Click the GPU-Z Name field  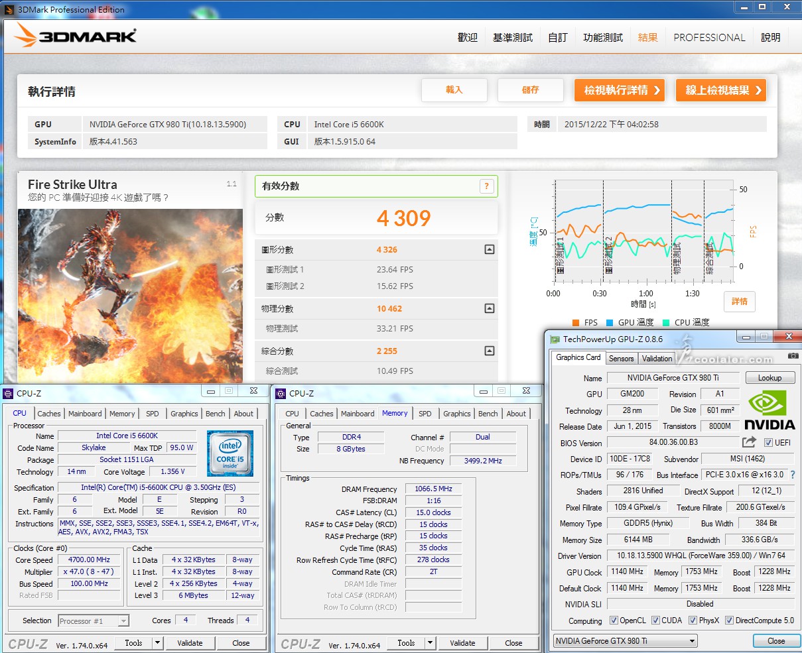[673, 378]
